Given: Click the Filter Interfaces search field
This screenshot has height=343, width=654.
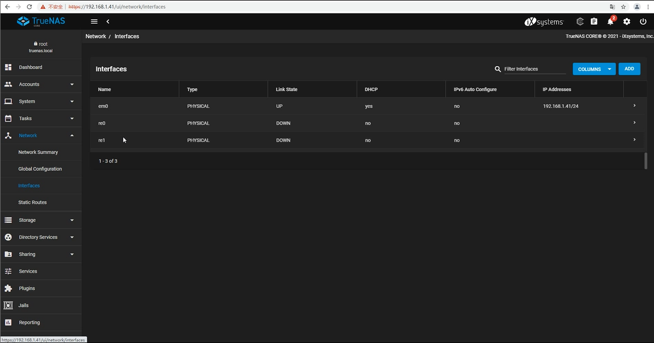Looking at the screenshot, I should [535, 69].
